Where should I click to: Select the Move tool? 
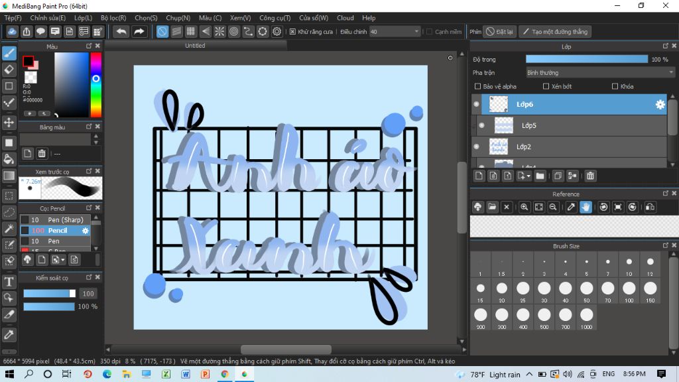pos(9,122)
